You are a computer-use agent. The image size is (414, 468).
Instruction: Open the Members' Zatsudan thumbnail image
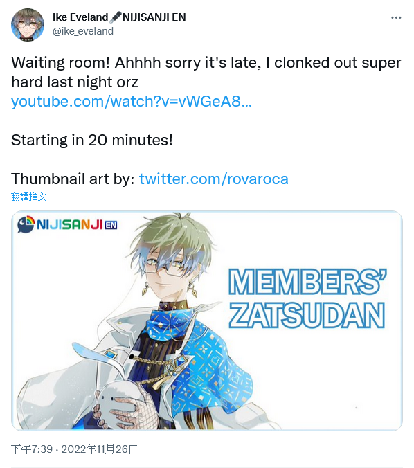[x=207, y=321]
